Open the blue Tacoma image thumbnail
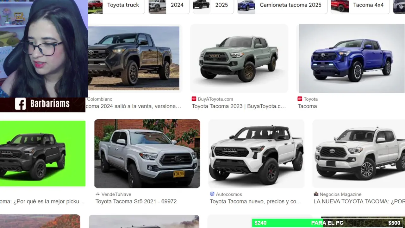This screenshot has width=405, height=228. [352, 59]
